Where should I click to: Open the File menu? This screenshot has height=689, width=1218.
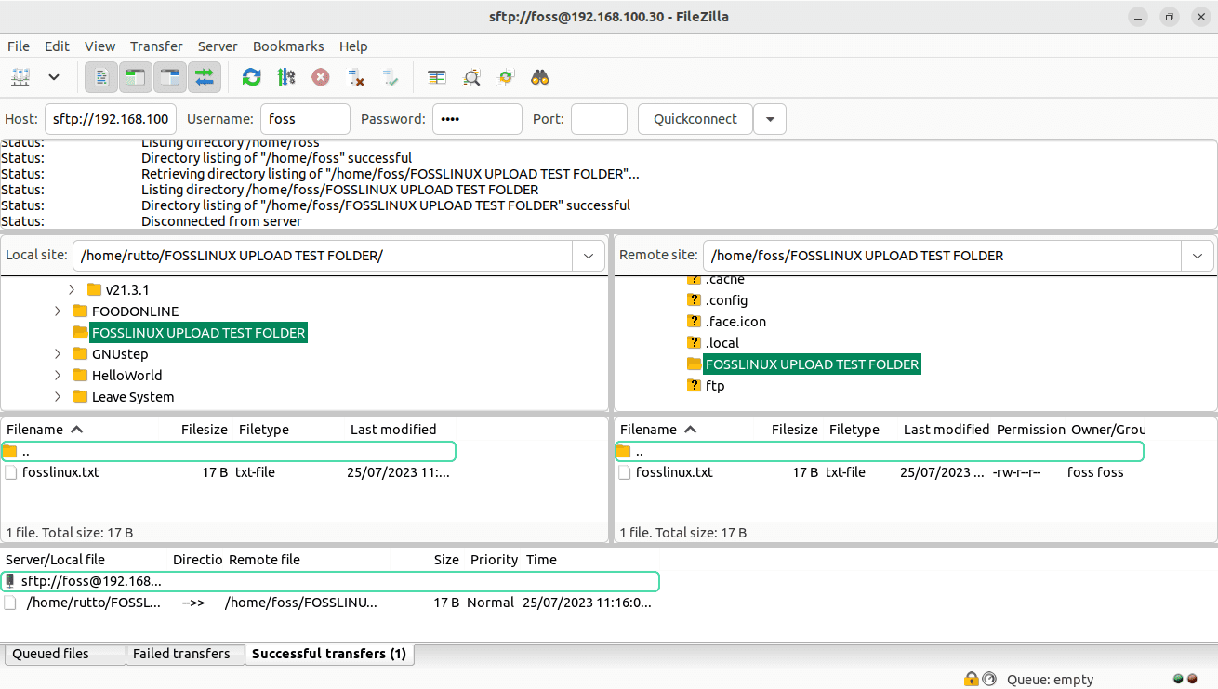pos(19,46)
